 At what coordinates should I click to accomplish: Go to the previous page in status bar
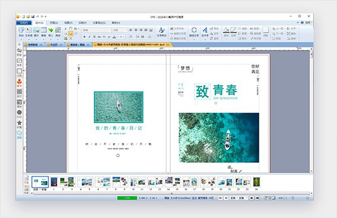click(x=226, y=198)
